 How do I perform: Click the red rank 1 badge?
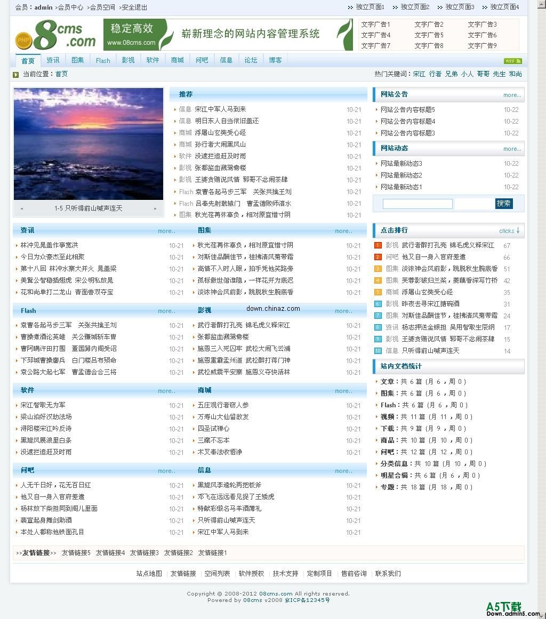[x=378, y=245]
